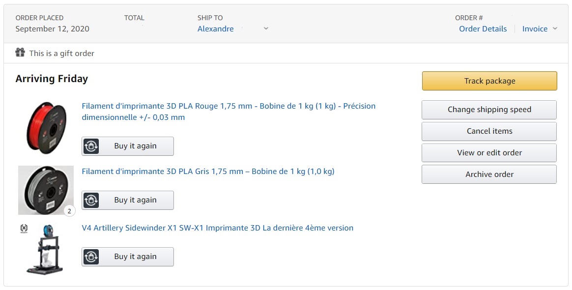Expand Ship To Alexandre address chevron
Viewport: 572px width, 290px height.
click(266, 29)
